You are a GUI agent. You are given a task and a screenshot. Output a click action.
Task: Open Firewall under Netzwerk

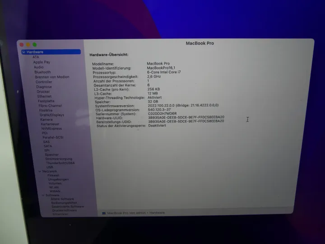click(53, 175)
